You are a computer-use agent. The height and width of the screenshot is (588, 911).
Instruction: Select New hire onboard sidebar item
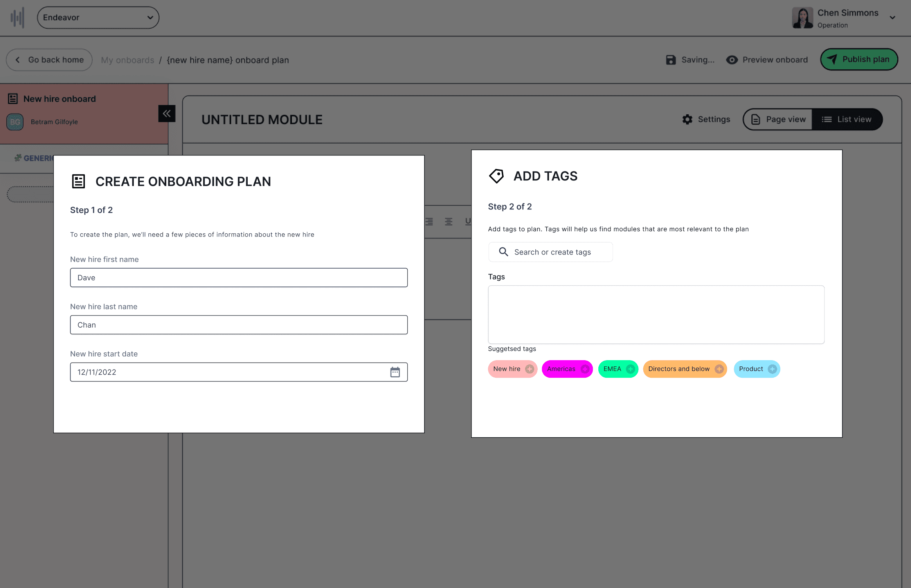tap(59, 99)
